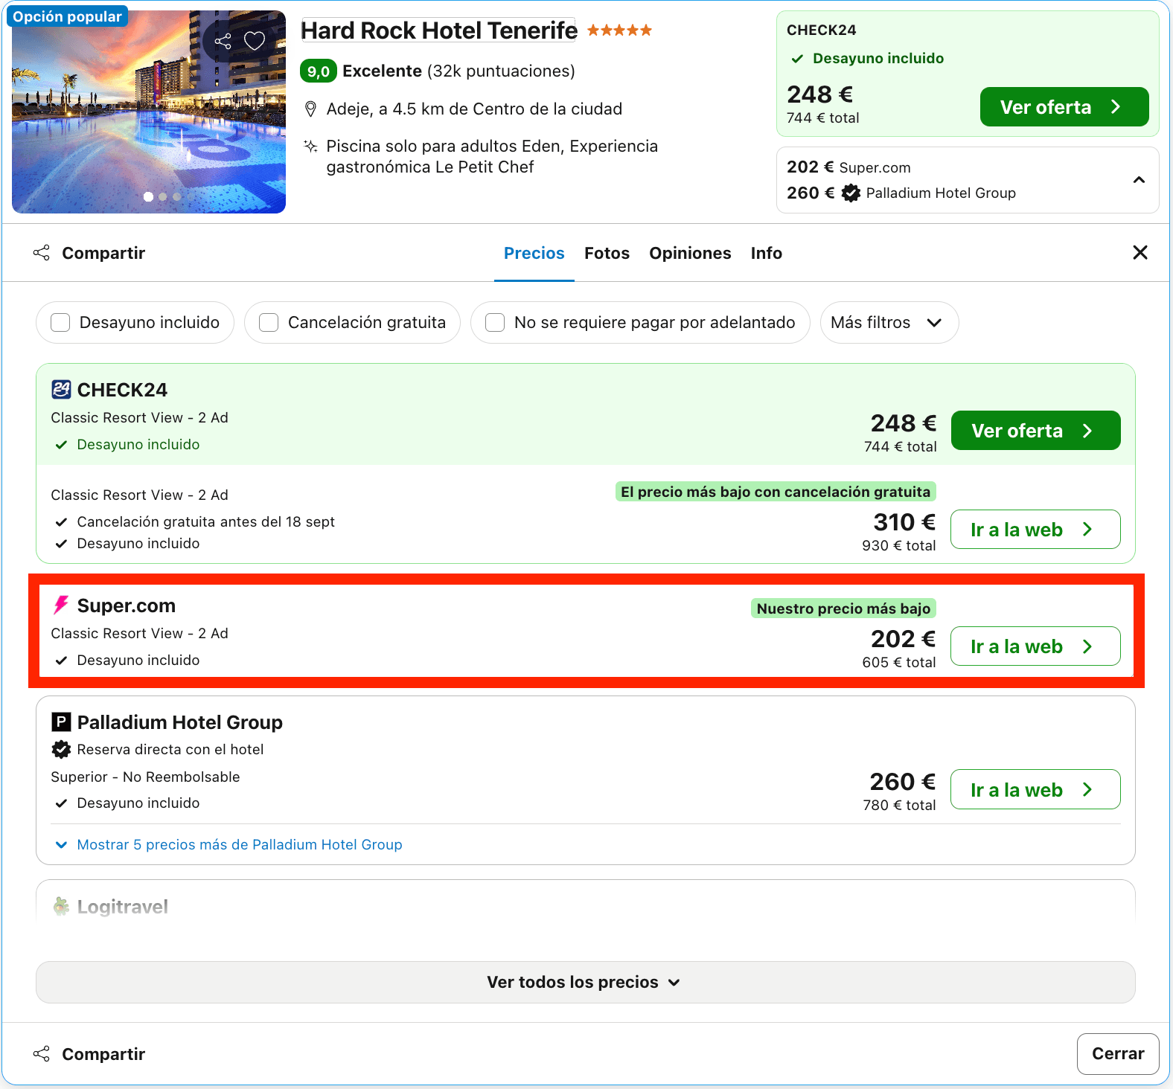This screenshot has height=1089, width=1173.
Task: Click the verified badge next to Reserva directa
Action: [61, 749]
